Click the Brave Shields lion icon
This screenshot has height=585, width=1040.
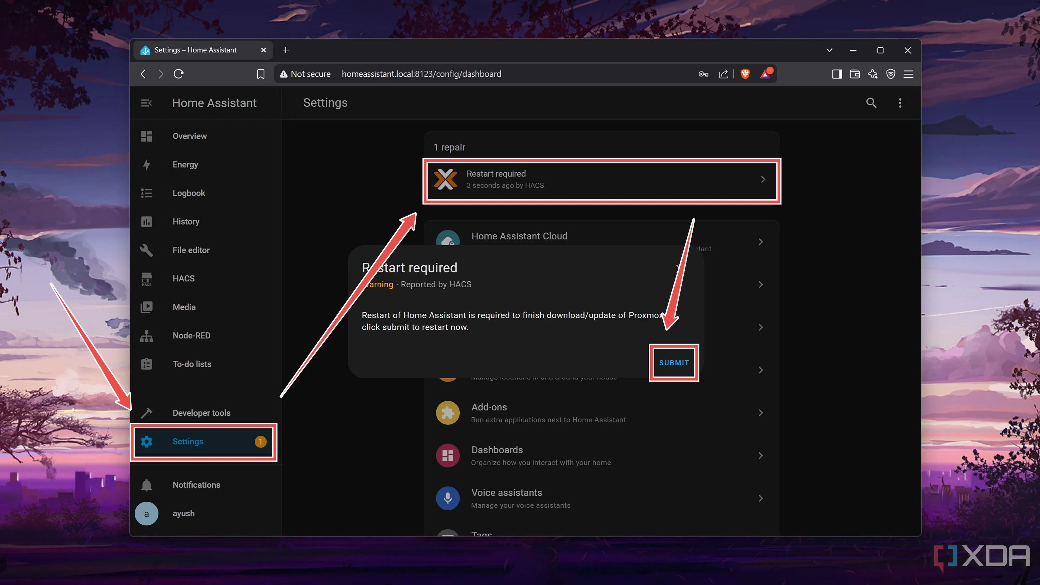745,74
